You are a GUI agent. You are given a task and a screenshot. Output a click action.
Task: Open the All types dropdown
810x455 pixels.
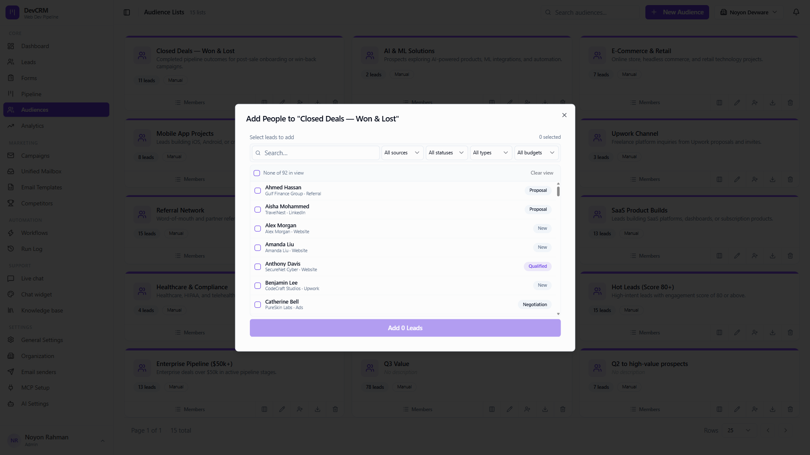pyautogui.click(x=490, y=153)
